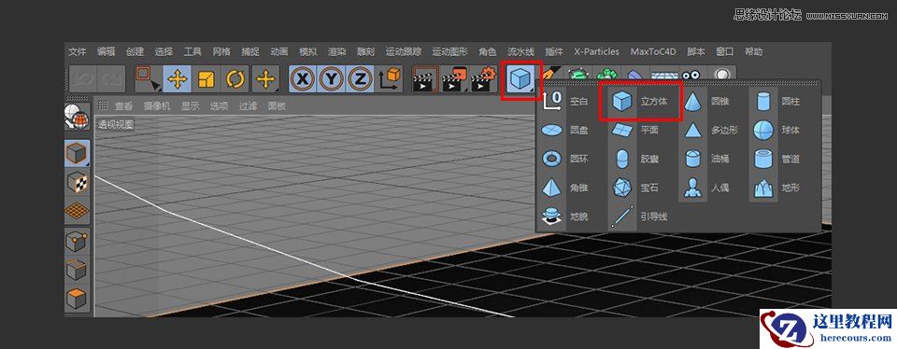Add a 引导线 guide object
Viewport: 897px width, 349px height.
(639, 216)
